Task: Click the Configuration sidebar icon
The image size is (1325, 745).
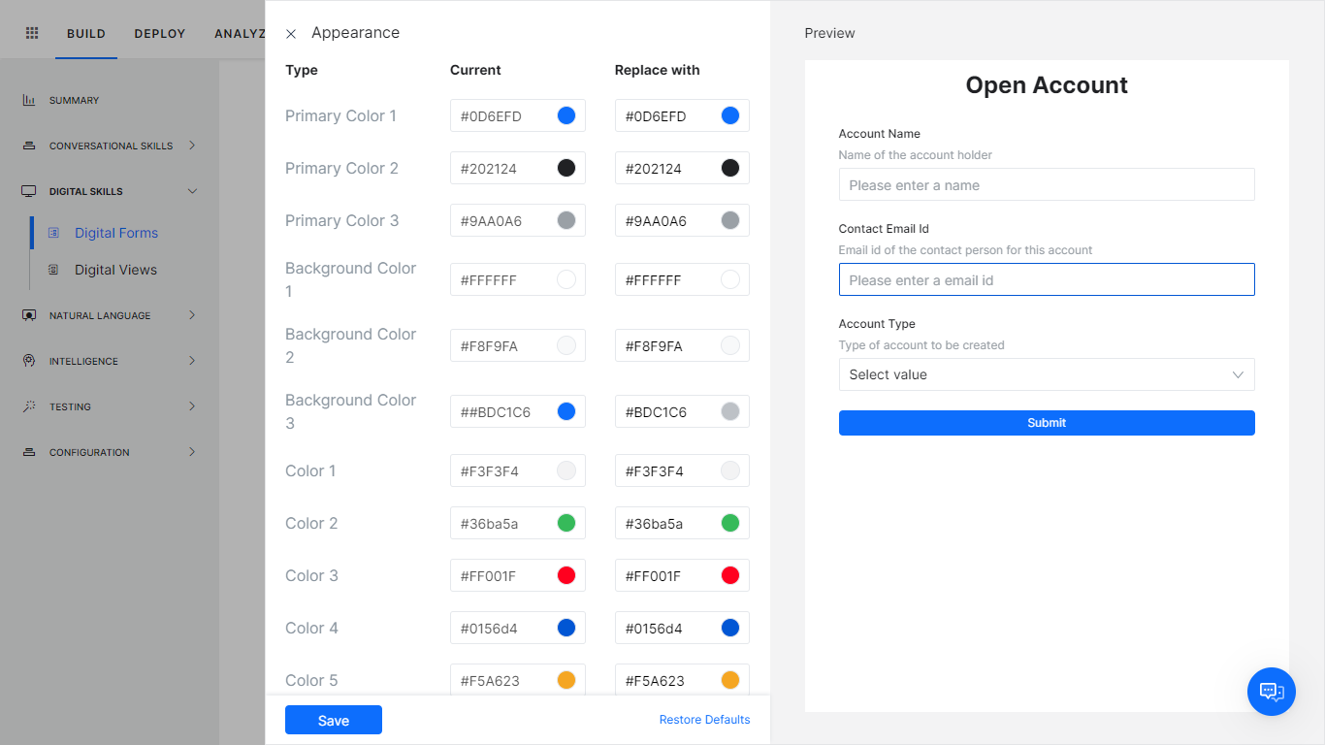Action: pyautogui.click(x=27, y=451)
